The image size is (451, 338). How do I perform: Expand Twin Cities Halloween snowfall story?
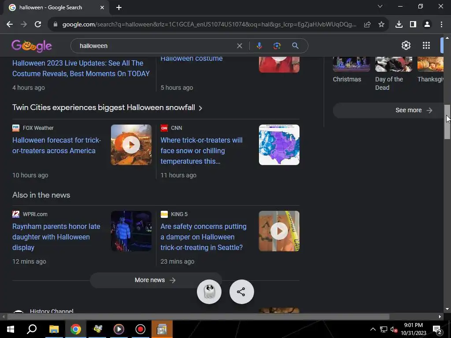(x=107, y=107)
